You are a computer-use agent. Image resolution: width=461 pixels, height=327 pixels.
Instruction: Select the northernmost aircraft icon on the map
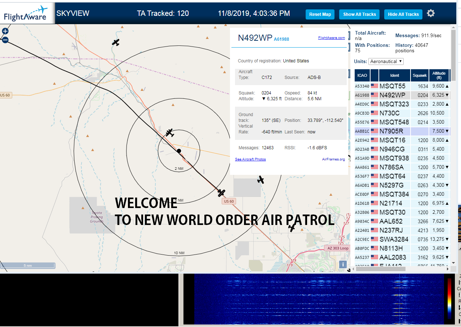pyautogui.click(x=116, y=43)
